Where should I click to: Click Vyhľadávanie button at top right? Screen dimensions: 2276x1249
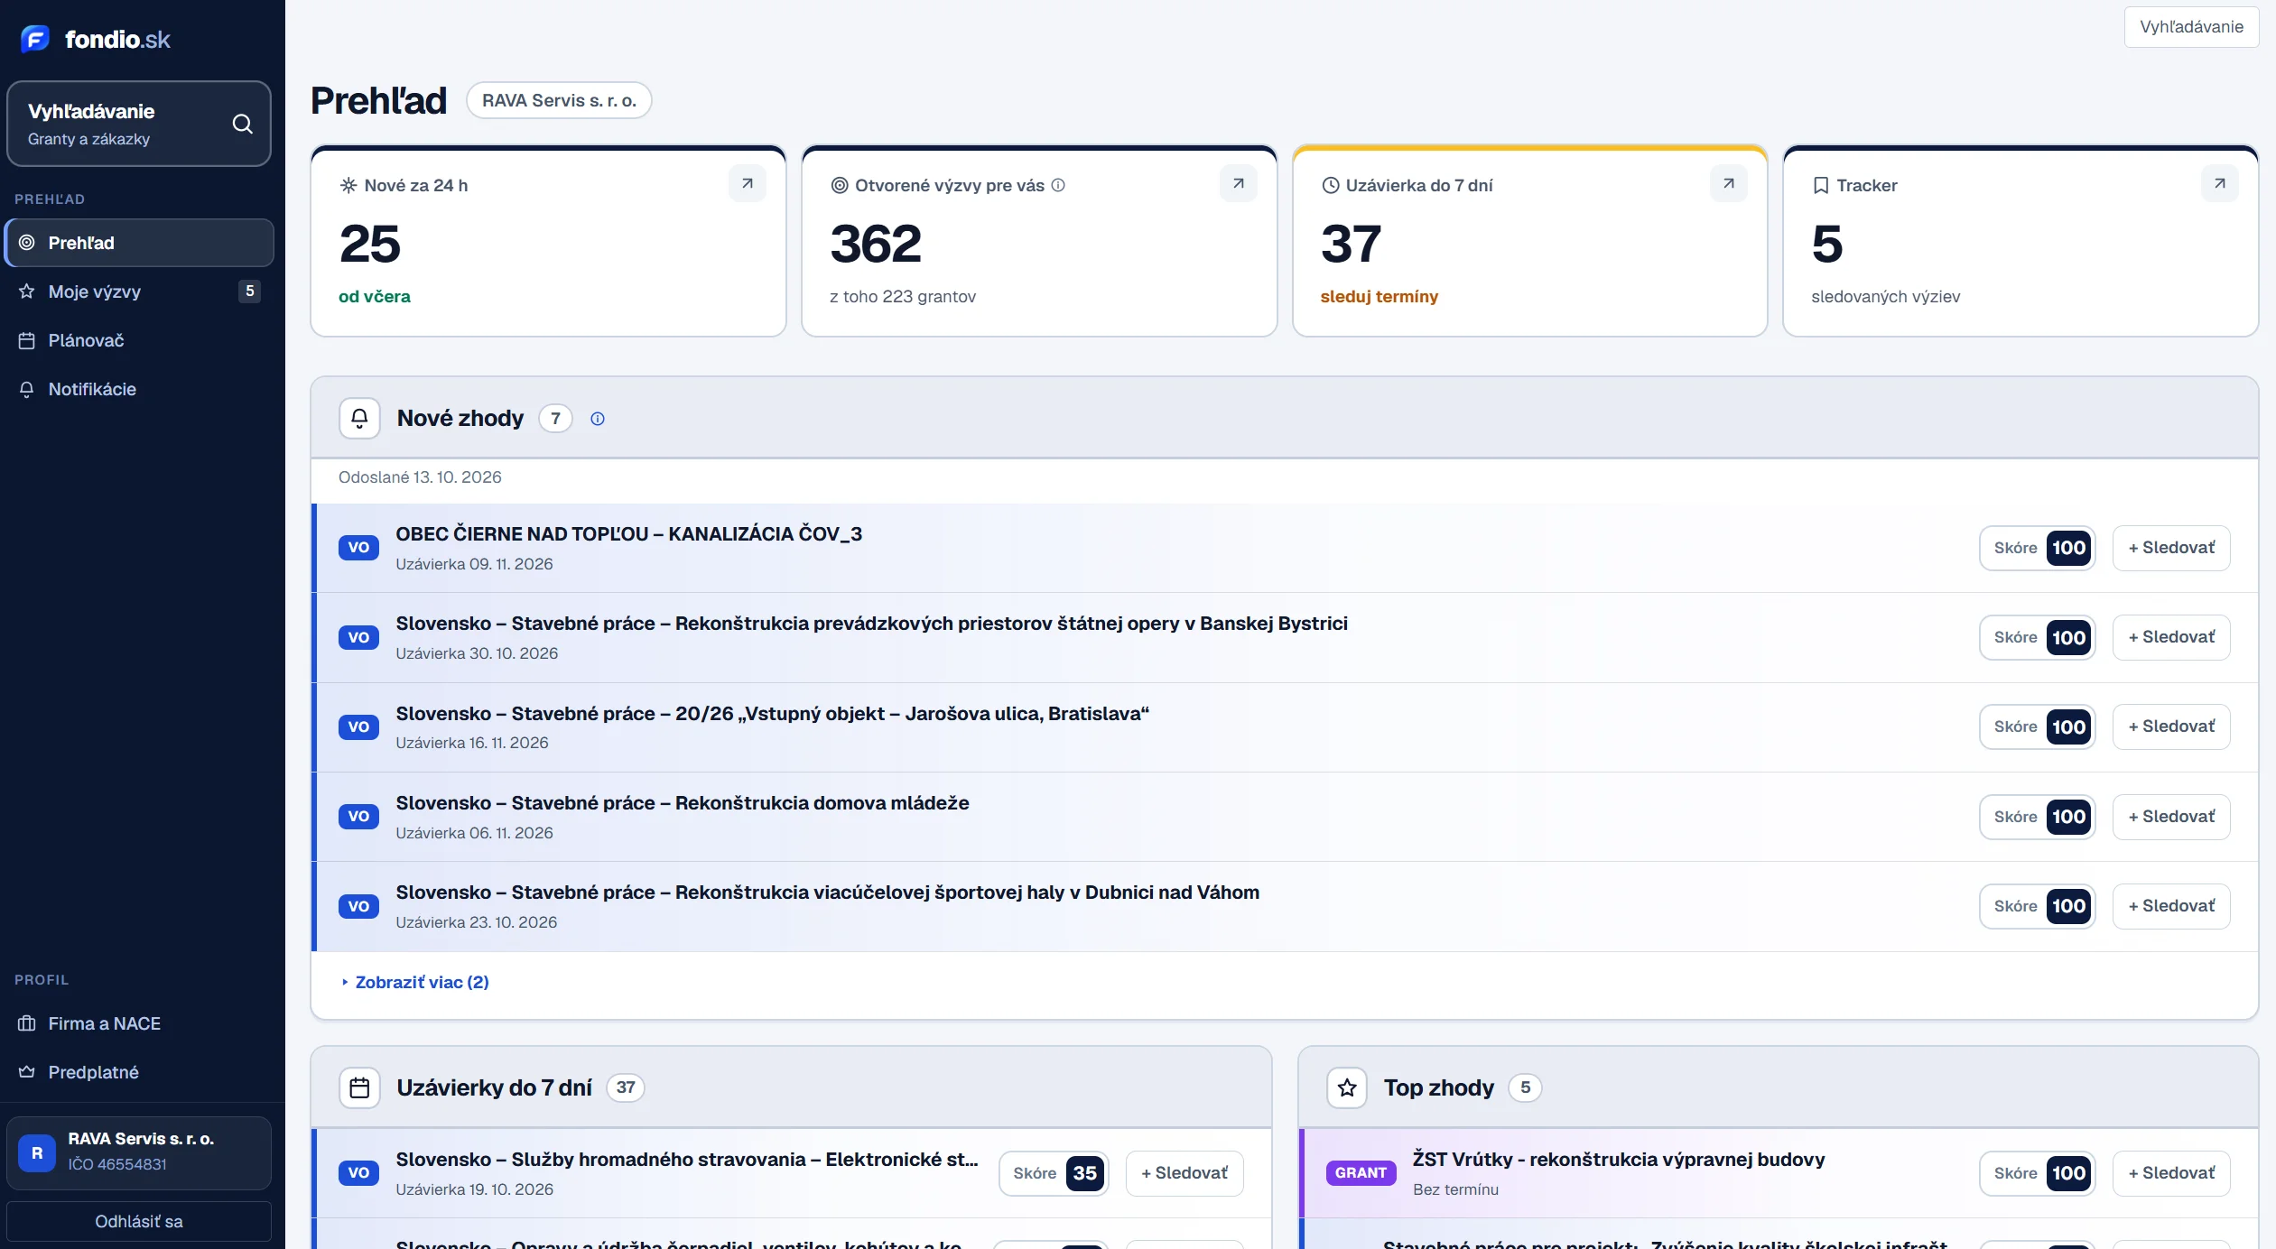[2191, 27]
